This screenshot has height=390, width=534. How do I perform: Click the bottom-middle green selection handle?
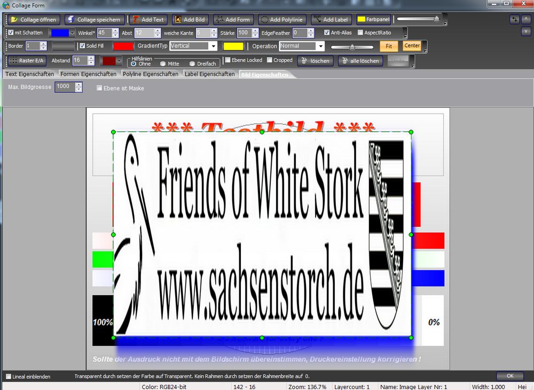(262, 338)
